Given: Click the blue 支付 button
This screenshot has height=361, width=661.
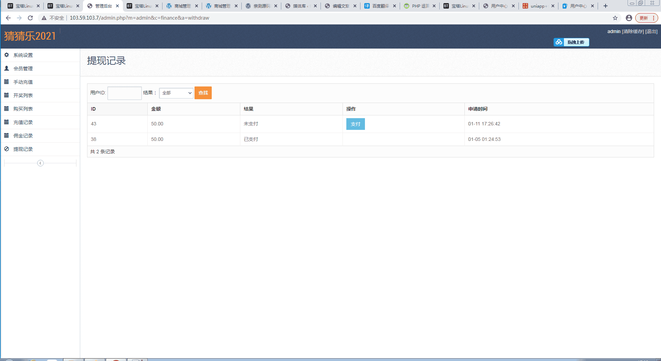Looking at the screenshot, I should [355, 124].
